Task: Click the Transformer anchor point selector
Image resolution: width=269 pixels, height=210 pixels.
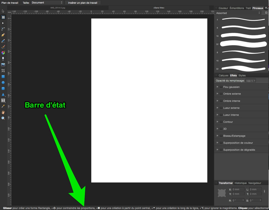Action: point(222,193)
